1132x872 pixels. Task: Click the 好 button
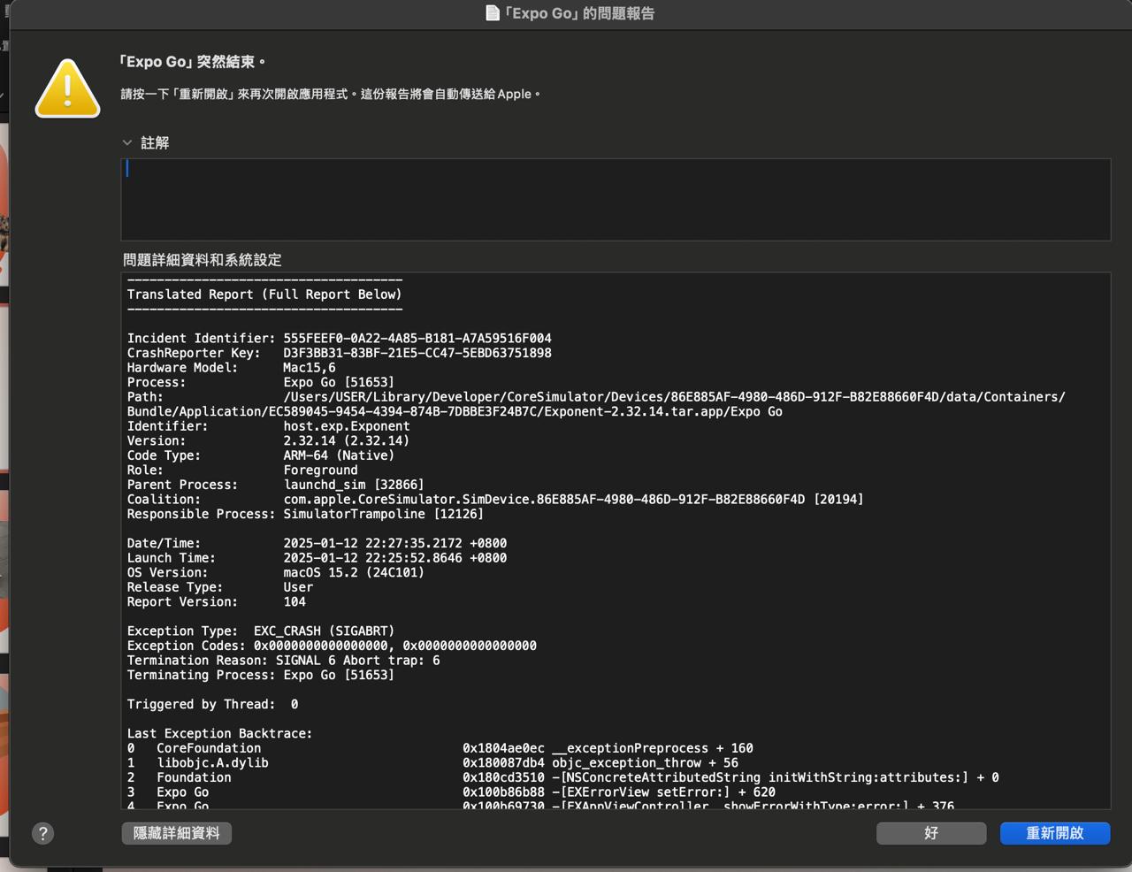931,833
